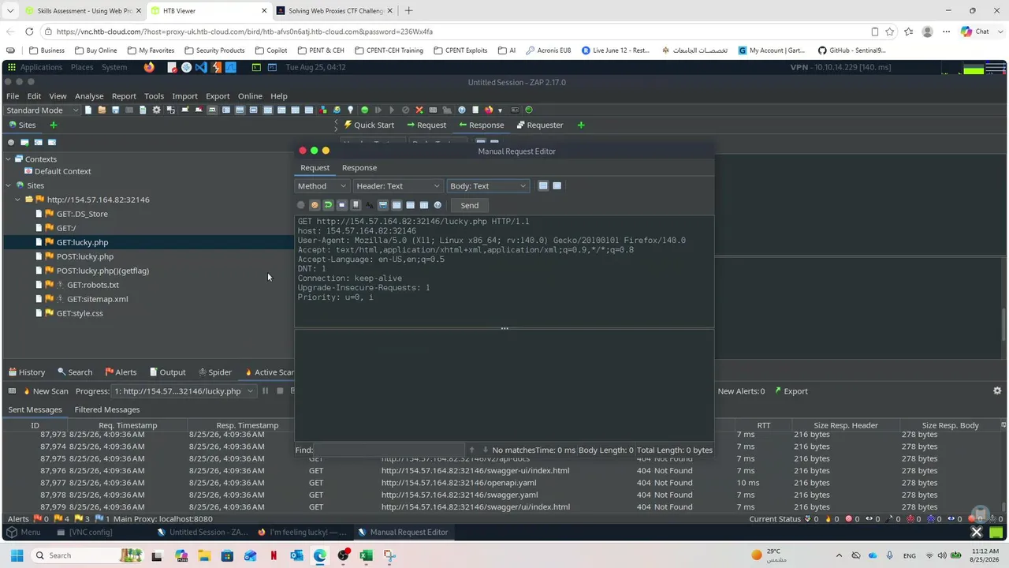1009x568 pixels.
Task: Click the ZAP window vertical scrollbar
Action: pyautogui.click(x=1003, y=323)
